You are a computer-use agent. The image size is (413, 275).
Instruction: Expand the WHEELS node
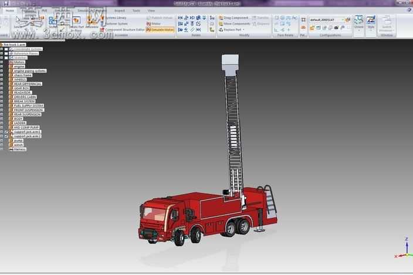tap(2, 80)
